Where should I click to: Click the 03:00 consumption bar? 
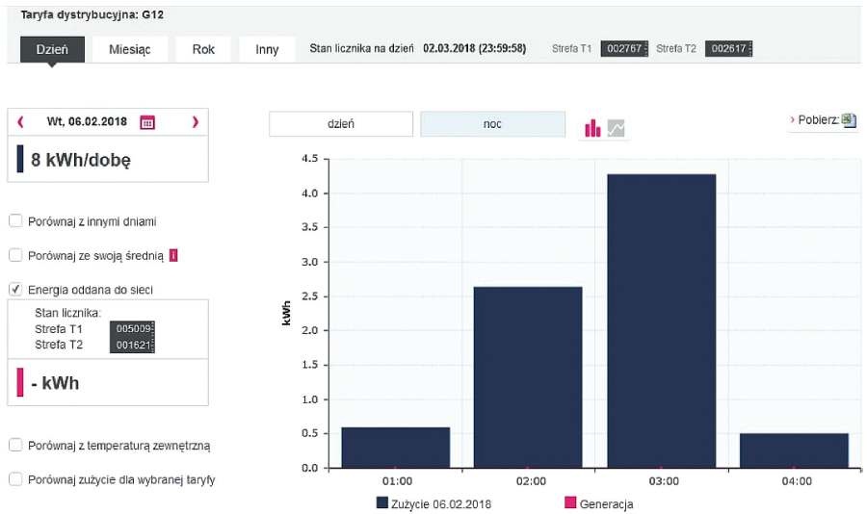pos(661,321)
